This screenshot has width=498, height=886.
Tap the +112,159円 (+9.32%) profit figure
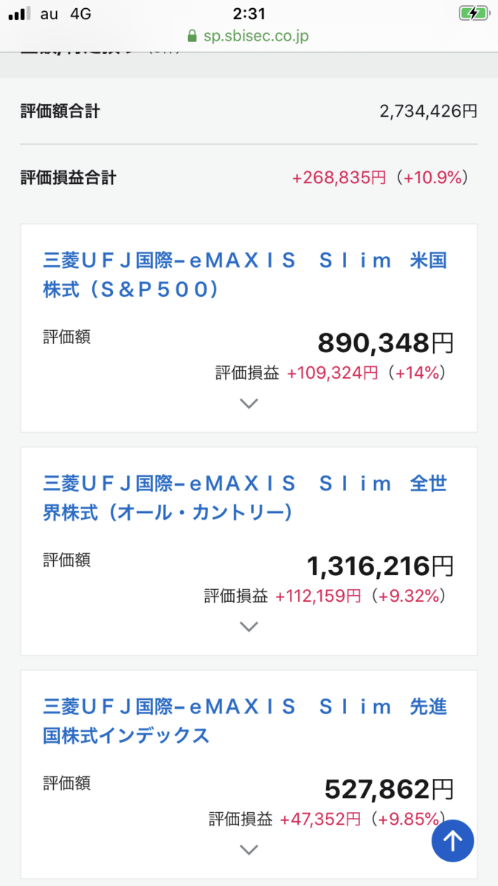point(362,597)
